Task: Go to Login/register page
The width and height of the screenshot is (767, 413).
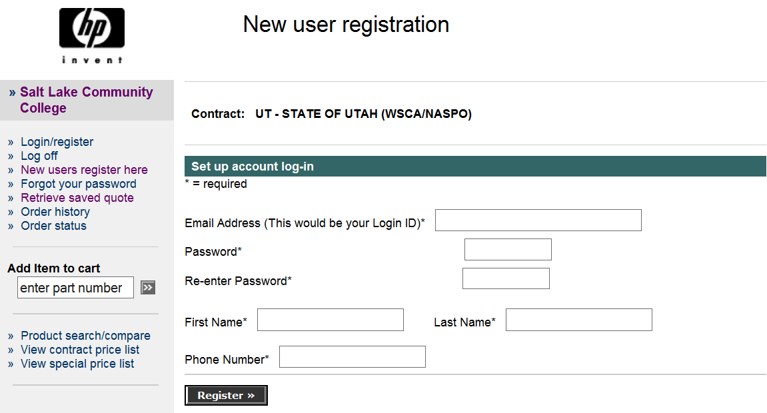Action: [57, 142]
